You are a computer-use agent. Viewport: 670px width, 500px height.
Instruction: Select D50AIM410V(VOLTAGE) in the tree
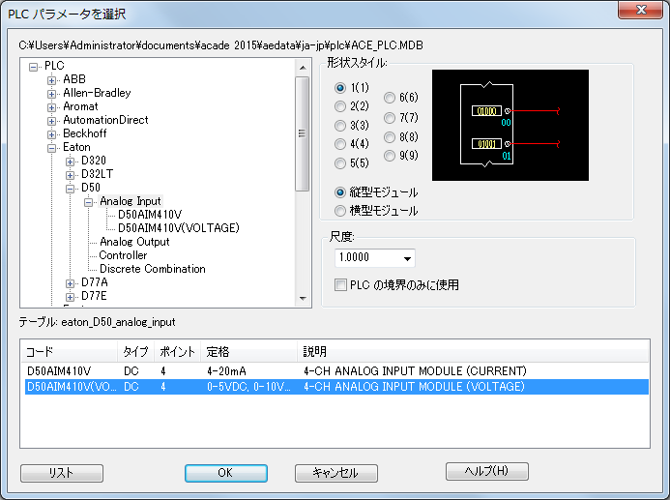[179, 228]
